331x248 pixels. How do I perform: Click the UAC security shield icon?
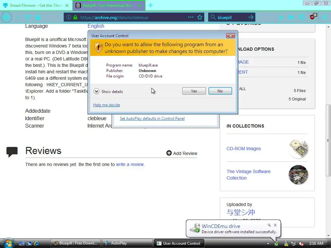98,47
